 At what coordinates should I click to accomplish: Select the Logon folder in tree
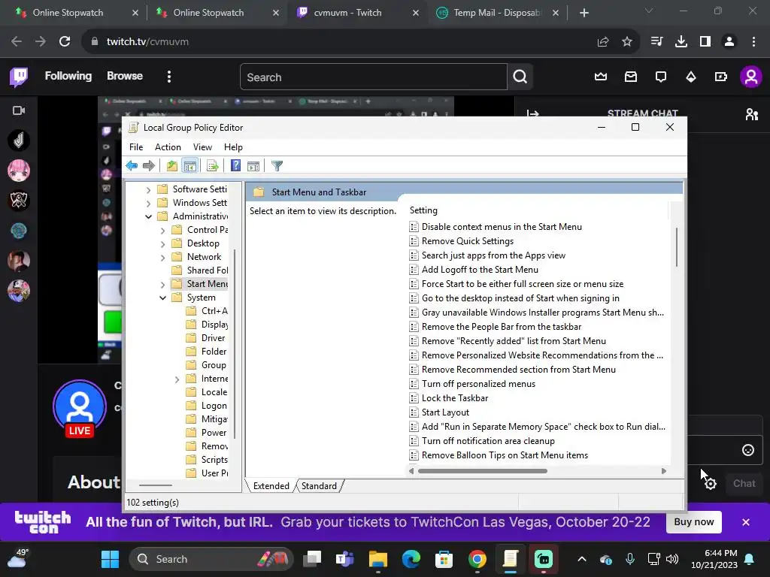[214, 406]
